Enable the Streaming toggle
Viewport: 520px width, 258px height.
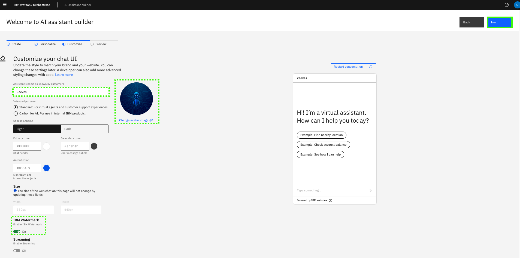(17, 251)
